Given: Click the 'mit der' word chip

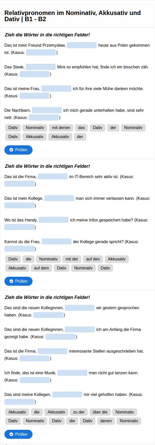Looking at the screenshot, I should pyautogui.click(x=72, y=259).
